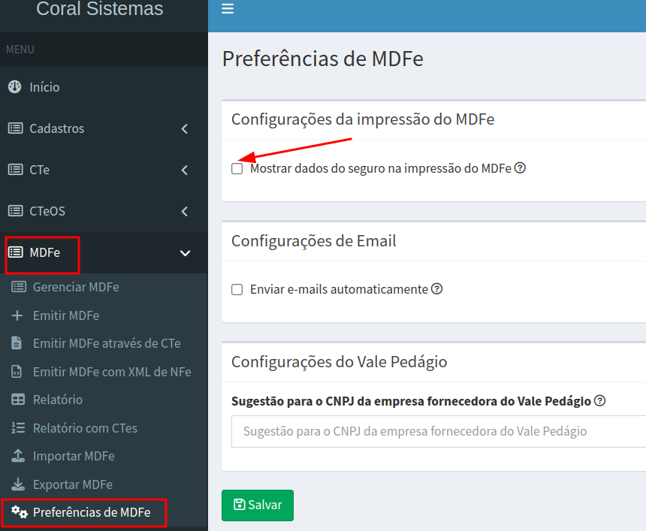The image size is (646, 531).
Task: Click the Início dashboard icon
Action: [14, 87]
